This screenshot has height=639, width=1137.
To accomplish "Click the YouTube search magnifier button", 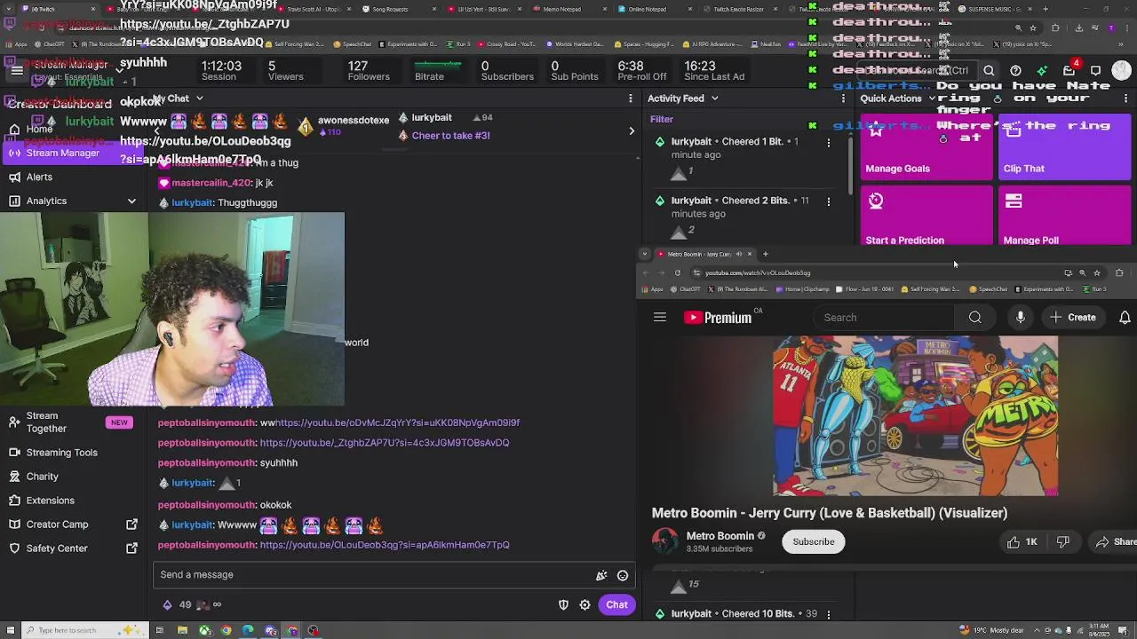I will (974, 318).
